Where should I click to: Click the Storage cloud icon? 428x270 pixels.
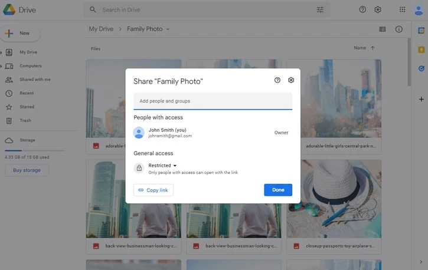point(9,140)
